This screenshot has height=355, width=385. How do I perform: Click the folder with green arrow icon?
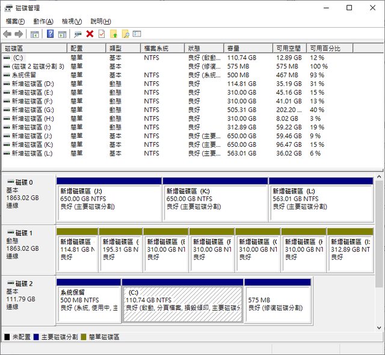click(114, 34)
